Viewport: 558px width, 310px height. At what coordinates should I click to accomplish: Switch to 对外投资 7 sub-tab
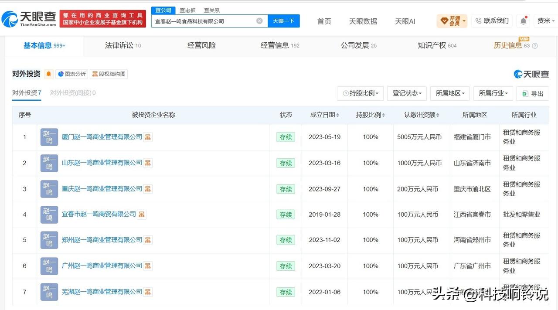pyautogui.click(x=27, y=93)
